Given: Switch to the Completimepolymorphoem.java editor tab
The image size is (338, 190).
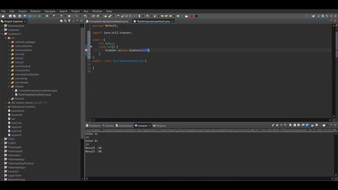Looking at the screenshot, I should tap(107, 21).
